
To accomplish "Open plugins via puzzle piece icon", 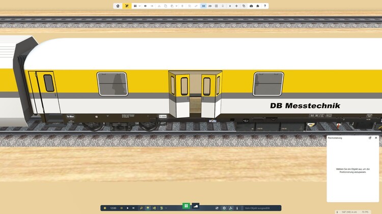I will click(258, 6).
